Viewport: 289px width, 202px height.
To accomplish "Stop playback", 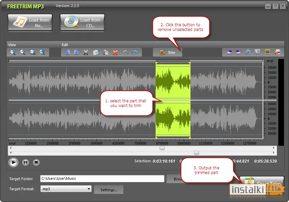I will click(x=36, y=163).
